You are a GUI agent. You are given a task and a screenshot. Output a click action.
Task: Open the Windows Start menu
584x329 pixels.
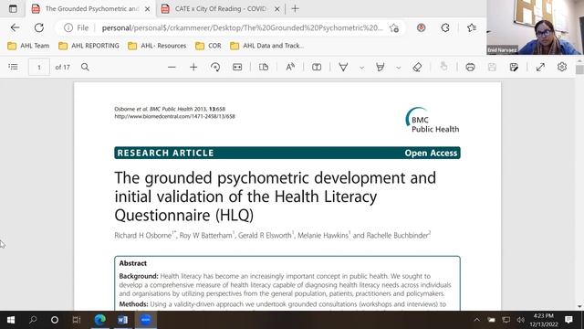click(x=11, y=320)
